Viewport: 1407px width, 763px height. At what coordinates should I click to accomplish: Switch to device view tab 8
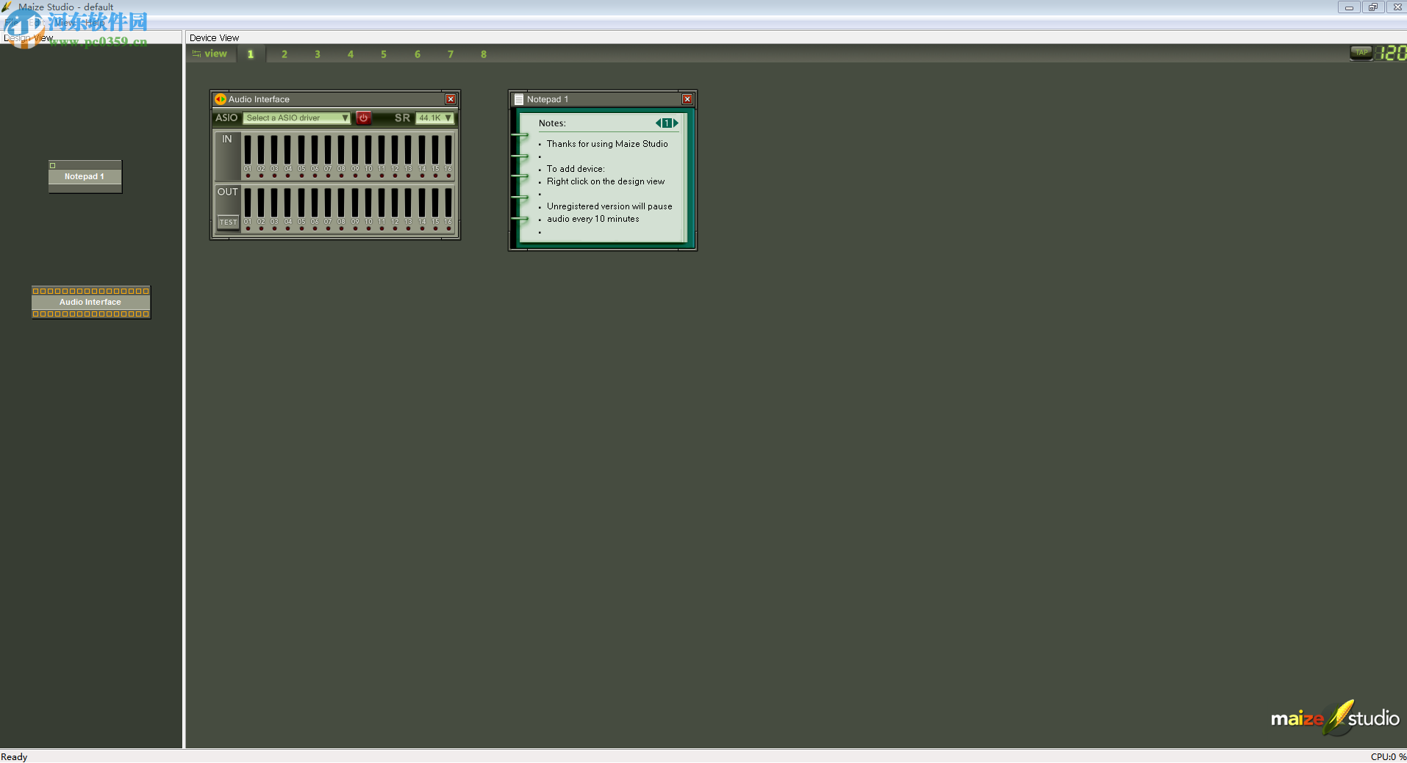point(484,54)
